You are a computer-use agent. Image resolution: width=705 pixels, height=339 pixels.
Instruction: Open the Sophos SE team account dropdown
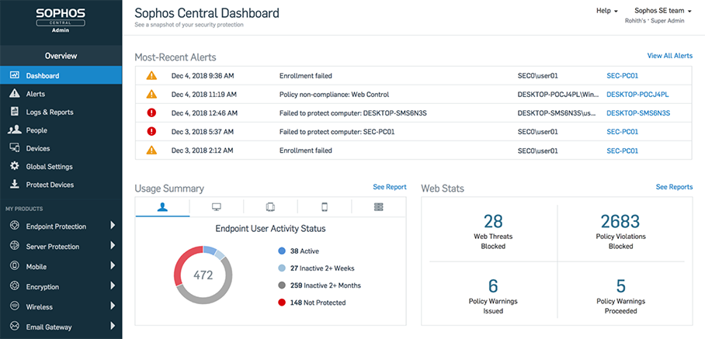[x=662, y=11]
